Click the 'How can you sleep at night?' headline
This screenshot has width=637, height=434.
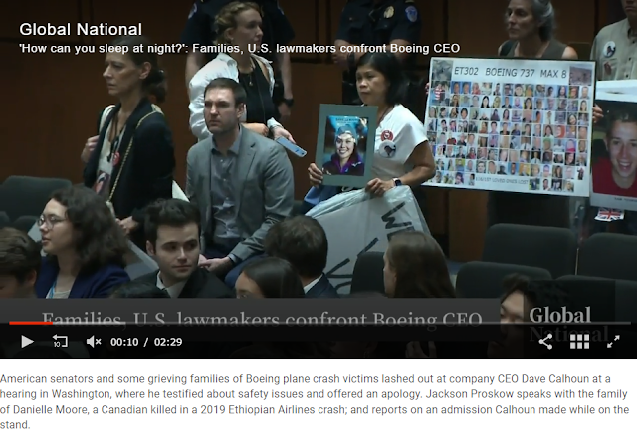pyautogui.click(x=240, y=49)
